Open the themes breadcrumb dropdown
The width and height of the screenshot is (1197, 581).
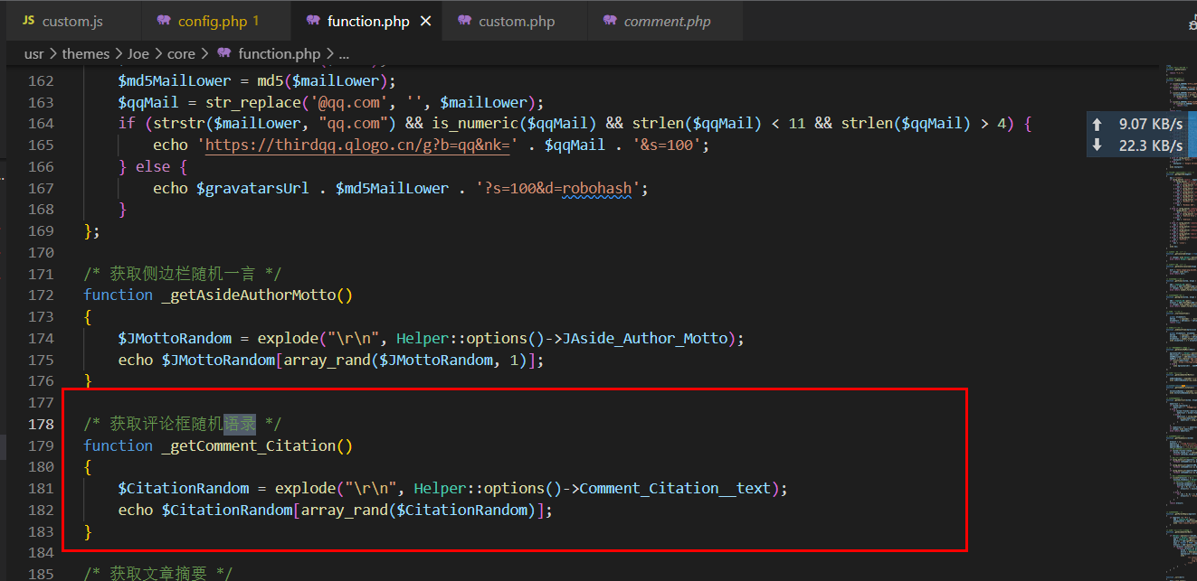pyautogui.click(x=85, y=54)
